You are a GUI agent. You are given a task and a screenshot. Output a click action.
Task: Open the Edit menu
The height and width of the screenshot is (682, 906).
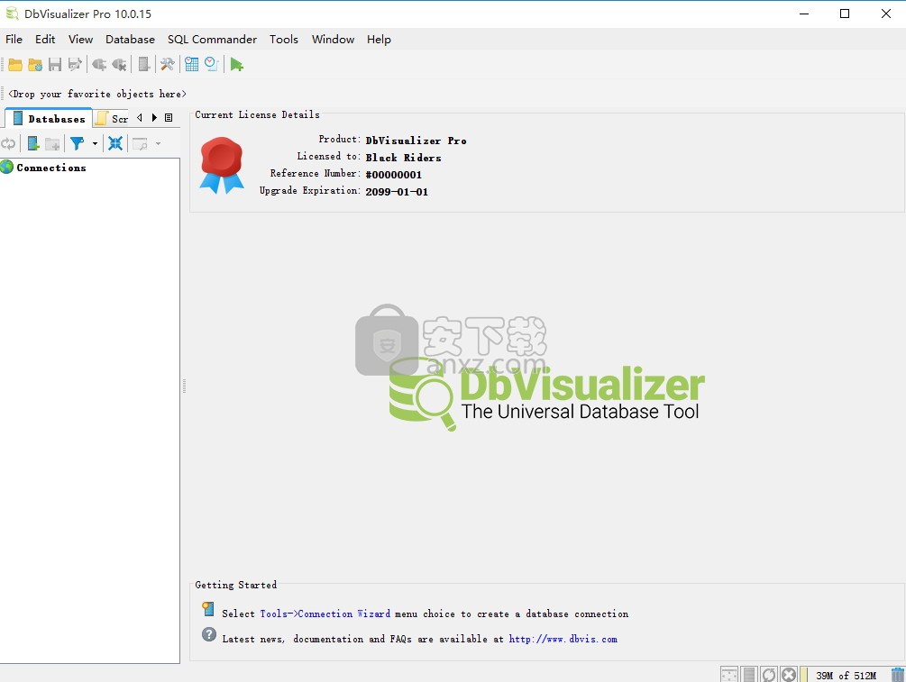pos(45,40)
